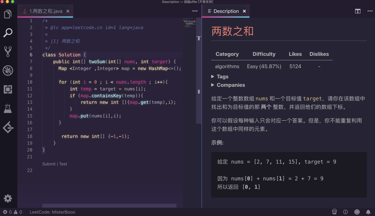Click Java file icon in tab
This screenshot has height=216, width=375.
click(x=25, y=11)
